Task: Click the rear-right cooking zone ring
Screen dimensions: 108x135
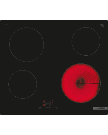Action: click(86, 41)
